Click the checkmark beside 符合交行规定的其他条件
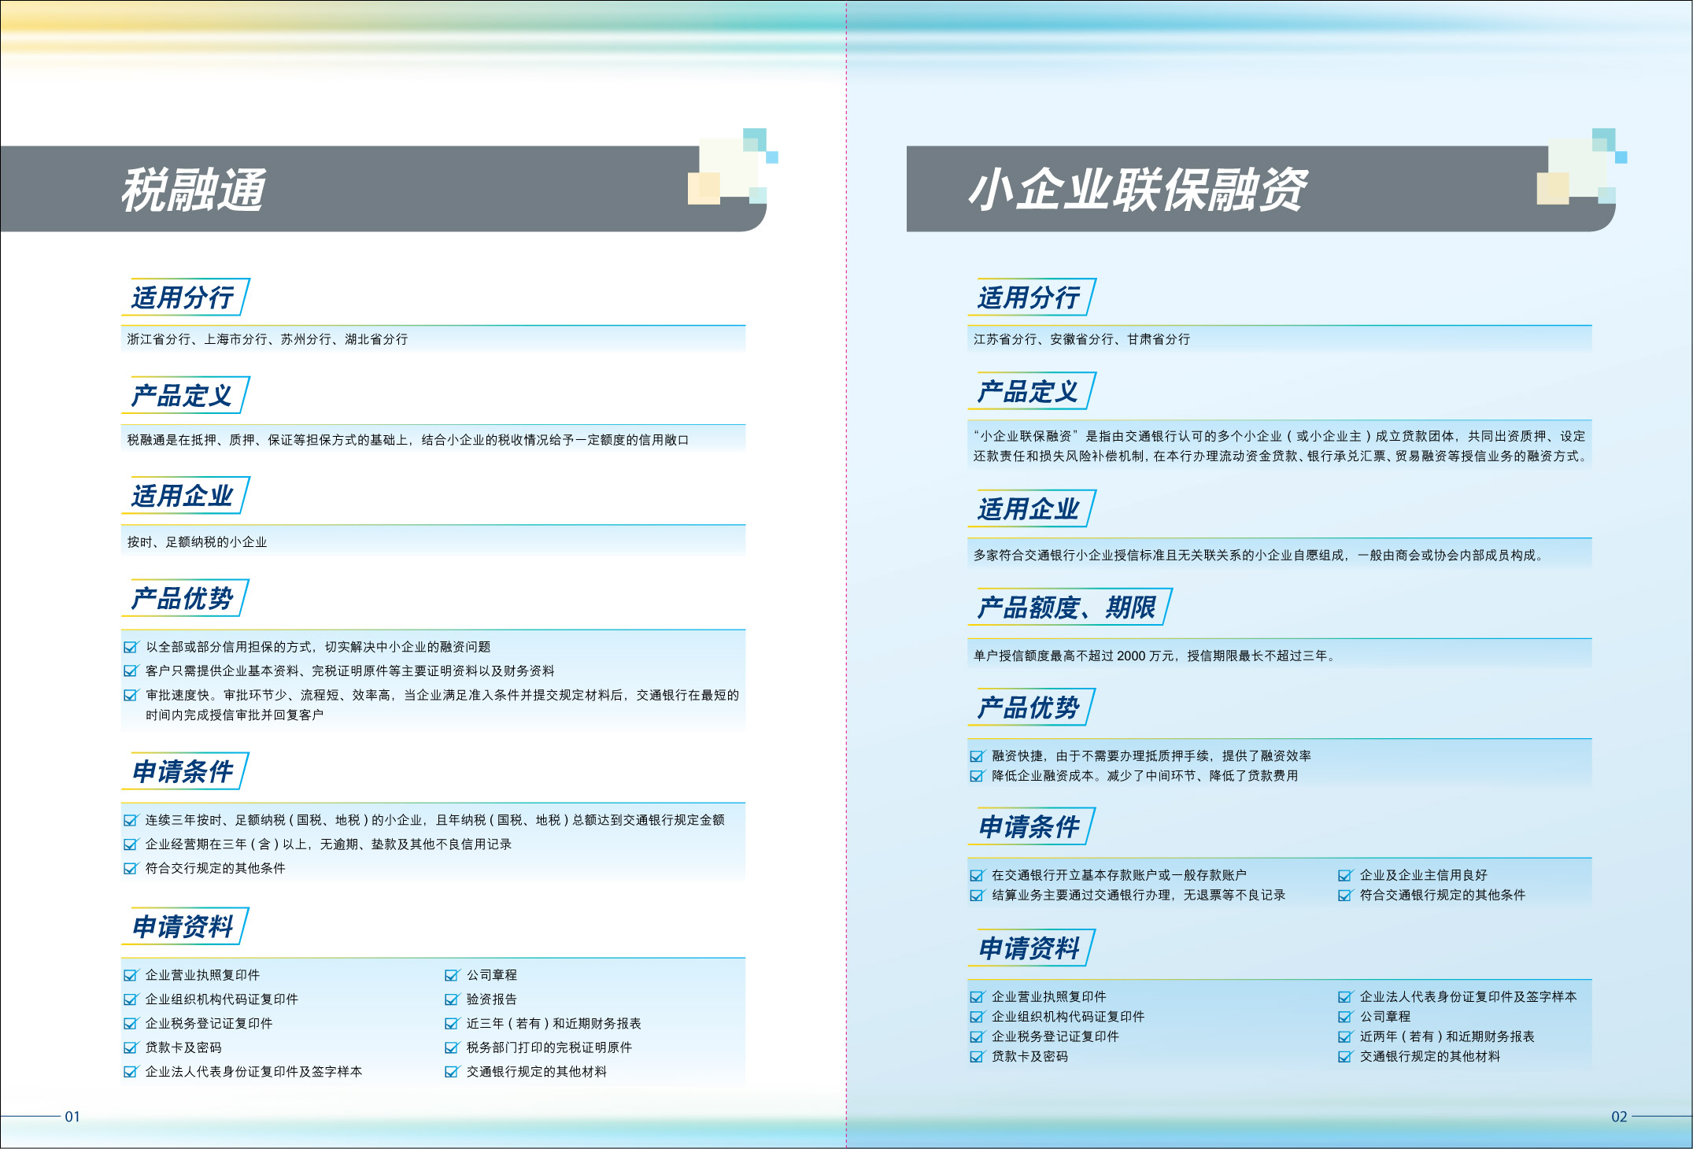1693x1149 pixels. (131, 868)
